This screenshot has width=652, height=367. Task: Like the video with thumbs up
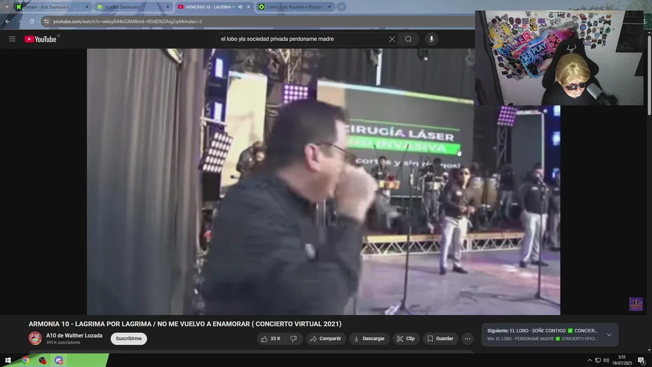point(270,338)
